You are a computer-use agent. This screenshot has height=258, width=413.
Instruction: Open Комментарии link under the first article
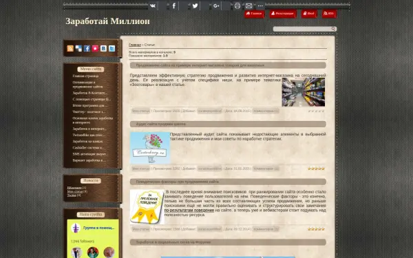(x=266, y=111)
